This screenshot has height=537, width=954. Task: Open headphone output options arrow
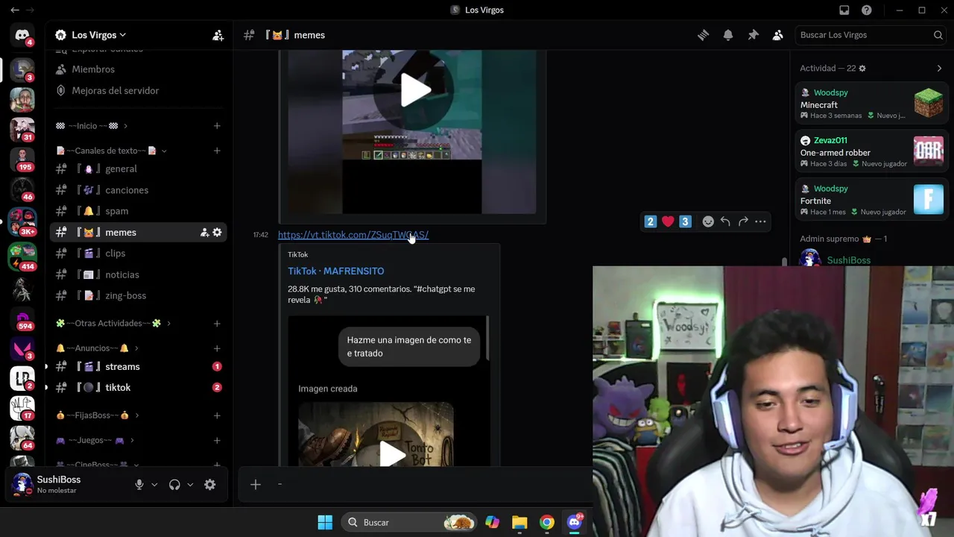(190, 485)
